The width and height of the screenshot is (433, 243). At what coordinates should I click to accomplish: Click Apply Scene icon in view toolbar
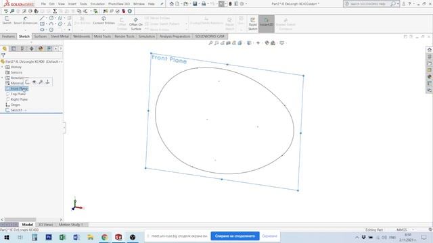pyautogui.click(x=273, y=43)
